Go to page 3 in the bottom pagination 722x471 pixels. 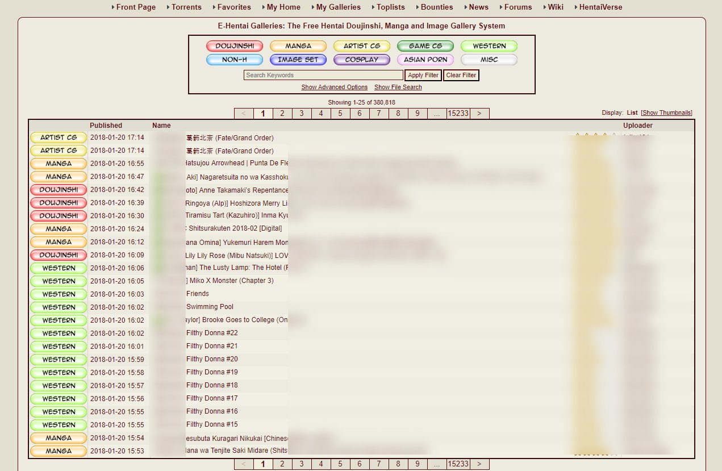point(302,464)
